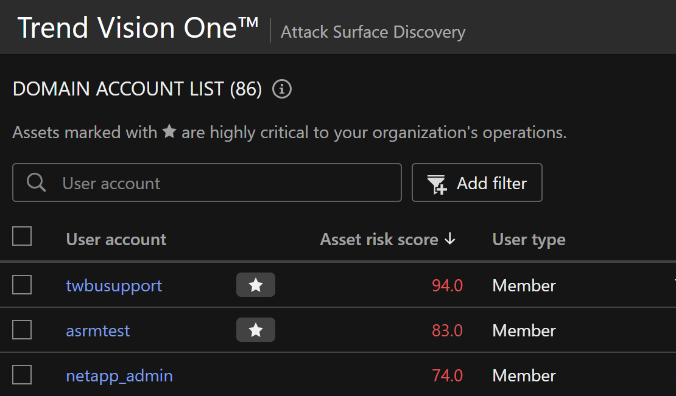Click the star badge next to twbusupport
676x396 pixels.
click(256, 285)
